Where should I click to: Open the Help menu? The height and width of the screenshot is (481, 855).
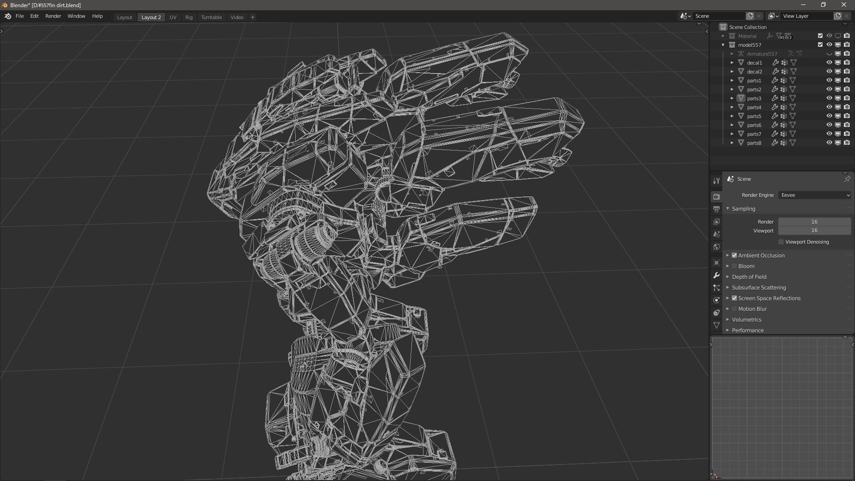click(97, 16)
